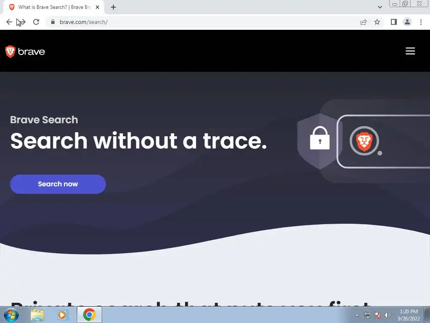The height and width of the screenshot is (323, 430).
Task: Close the What is Brave Search tab
Action: point(97,7)
